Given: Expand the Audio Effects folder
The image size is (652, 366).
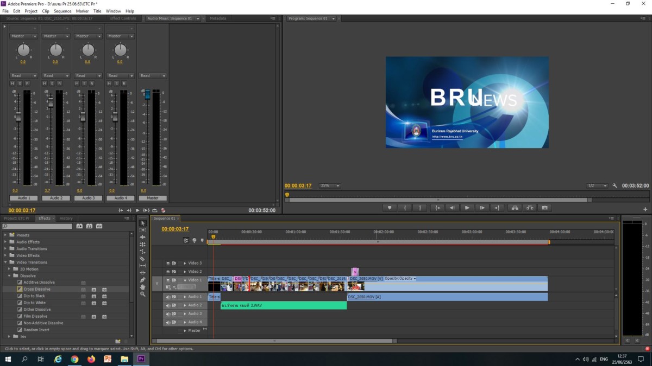Looking at the screenshot, I should [5, 242].
